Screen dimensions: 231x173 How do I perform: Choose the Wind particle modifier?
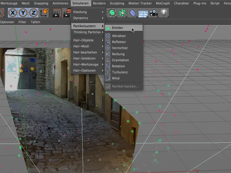click(124, 78)
